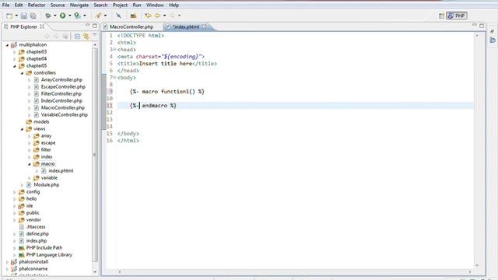Click the outline icon in right trim bar

point(493,40)
